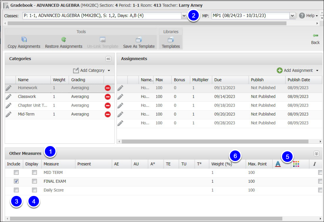Edit the Chapter Unit T... category pencil
This screenshot has width=324, height=222.
point(9,105)
